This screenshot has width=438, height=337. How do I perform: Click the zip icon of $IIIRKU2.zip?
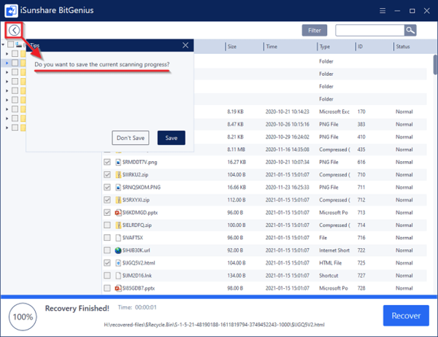tap(118, 175)
